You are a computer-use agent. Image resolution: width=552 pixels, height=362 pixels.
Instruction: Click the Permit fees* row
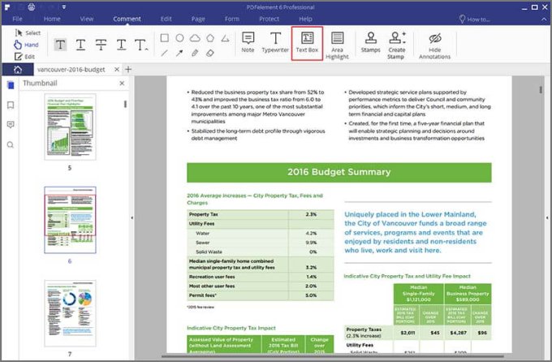coord(261,295)
